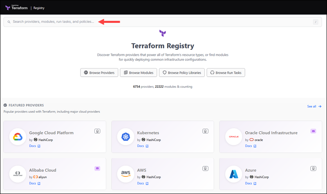Click the search providers and modules field

pyautogui.click(x=162, y=22)
